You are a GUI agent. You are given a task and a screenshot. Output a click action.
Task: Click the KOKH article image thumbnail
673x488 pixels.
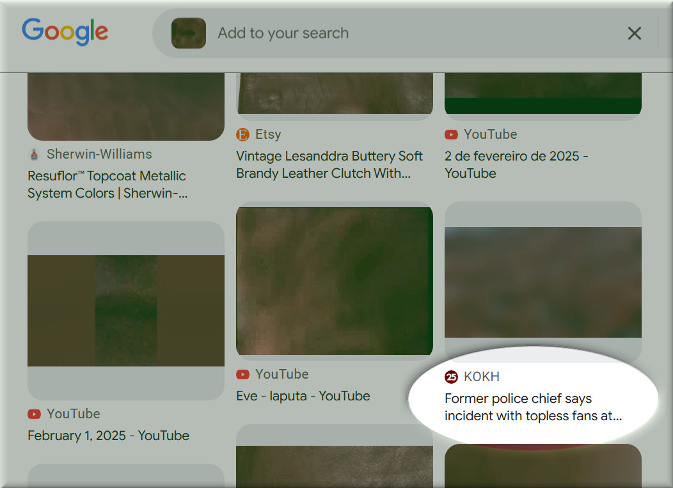pos(543,282)
